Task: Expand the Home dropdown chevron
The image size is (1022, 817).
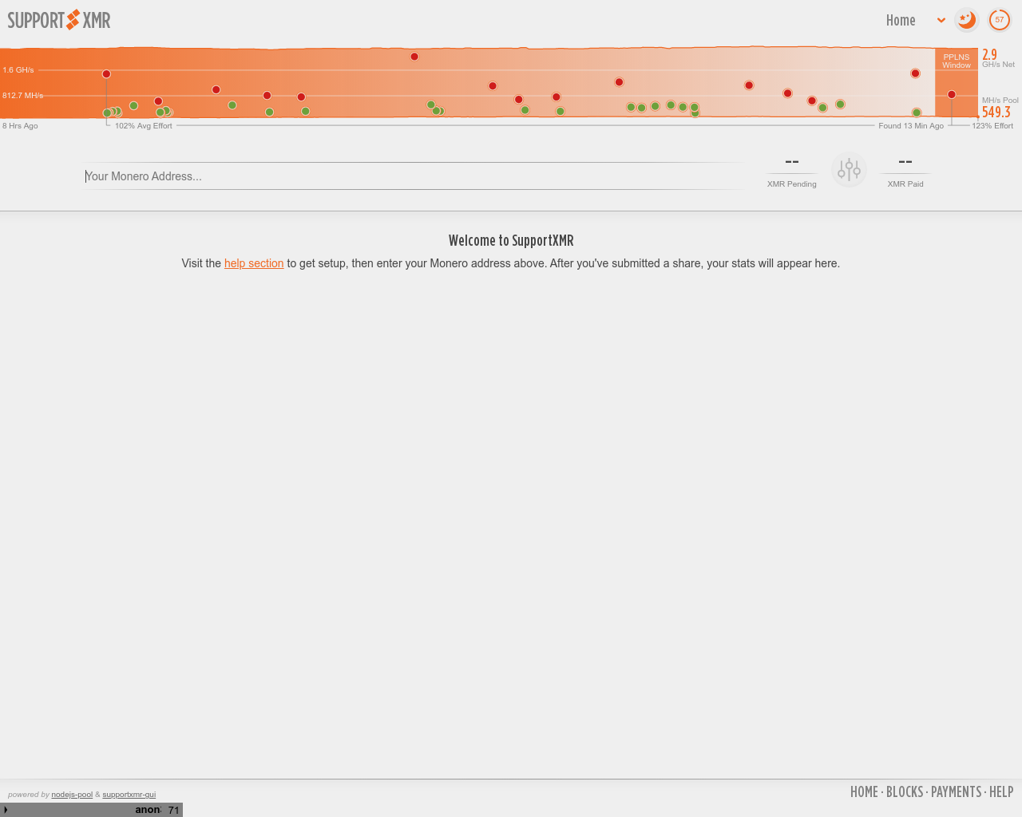Action: 941,21
